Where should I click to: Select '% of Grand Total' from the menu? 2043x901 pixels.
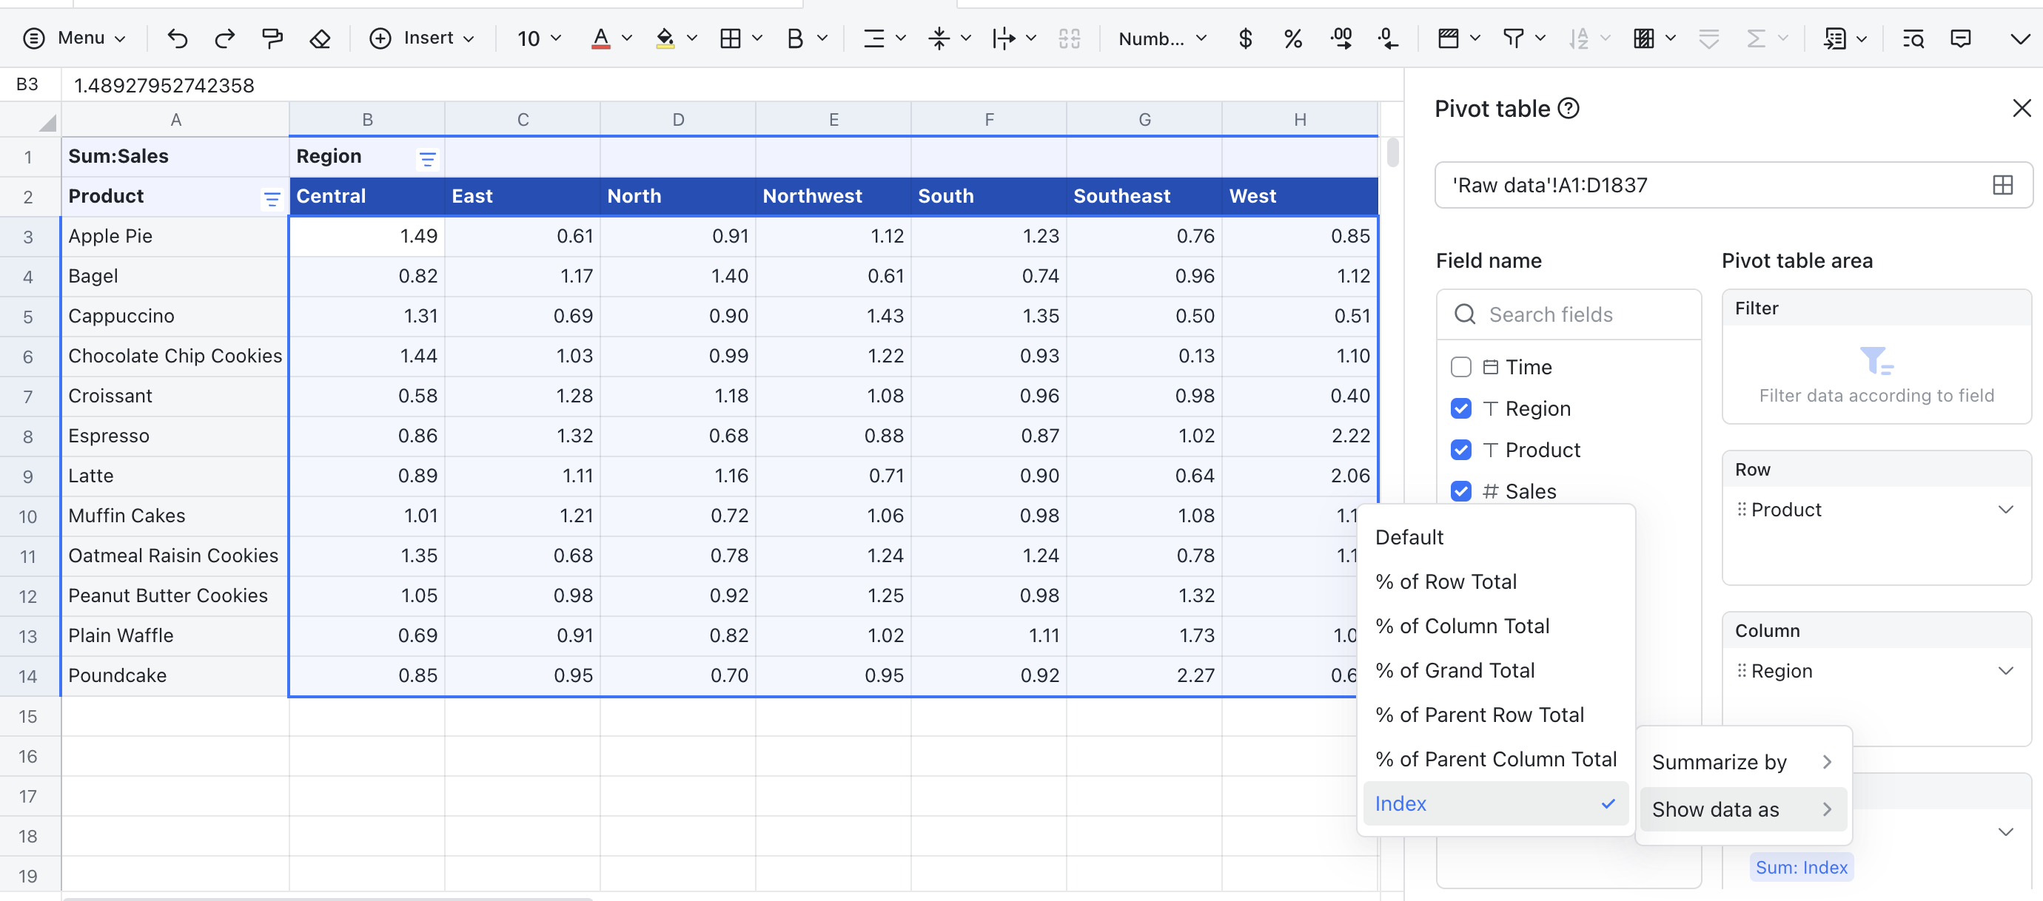1455,669
